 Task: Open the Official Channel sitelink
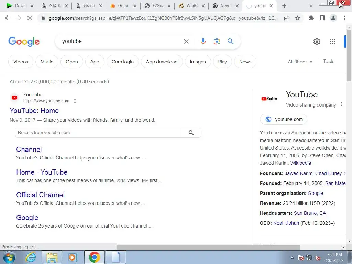pyautogui.click(x=41, y=195)
